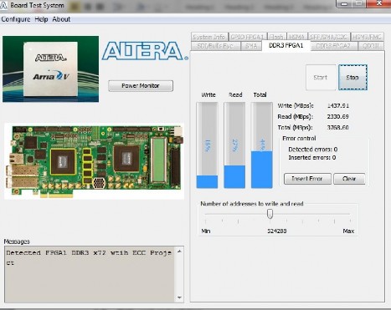Switch to the HSMA tab

[x=296, y=37]
